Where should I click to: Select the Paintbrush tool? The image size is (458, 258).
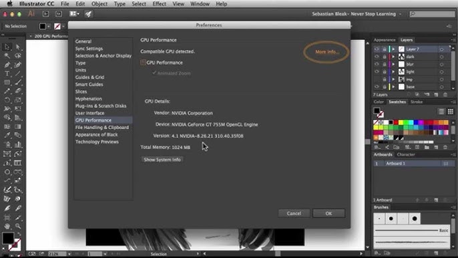[x=18, y=82]
